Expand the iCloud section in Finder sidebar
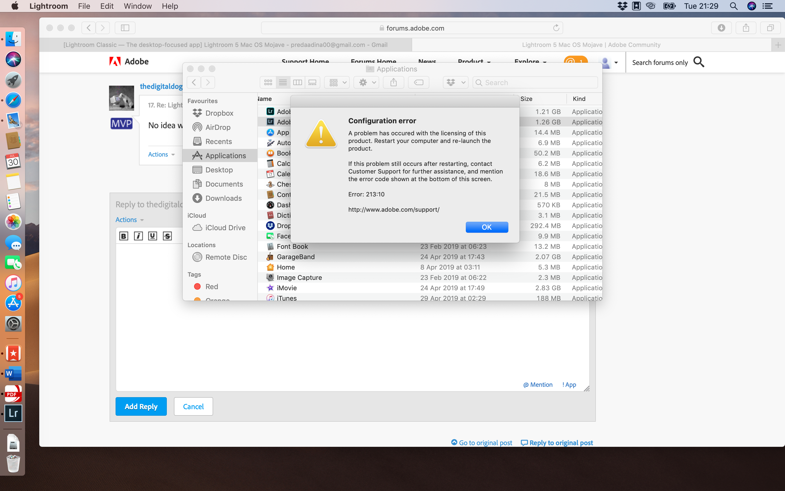 point(197,215)
